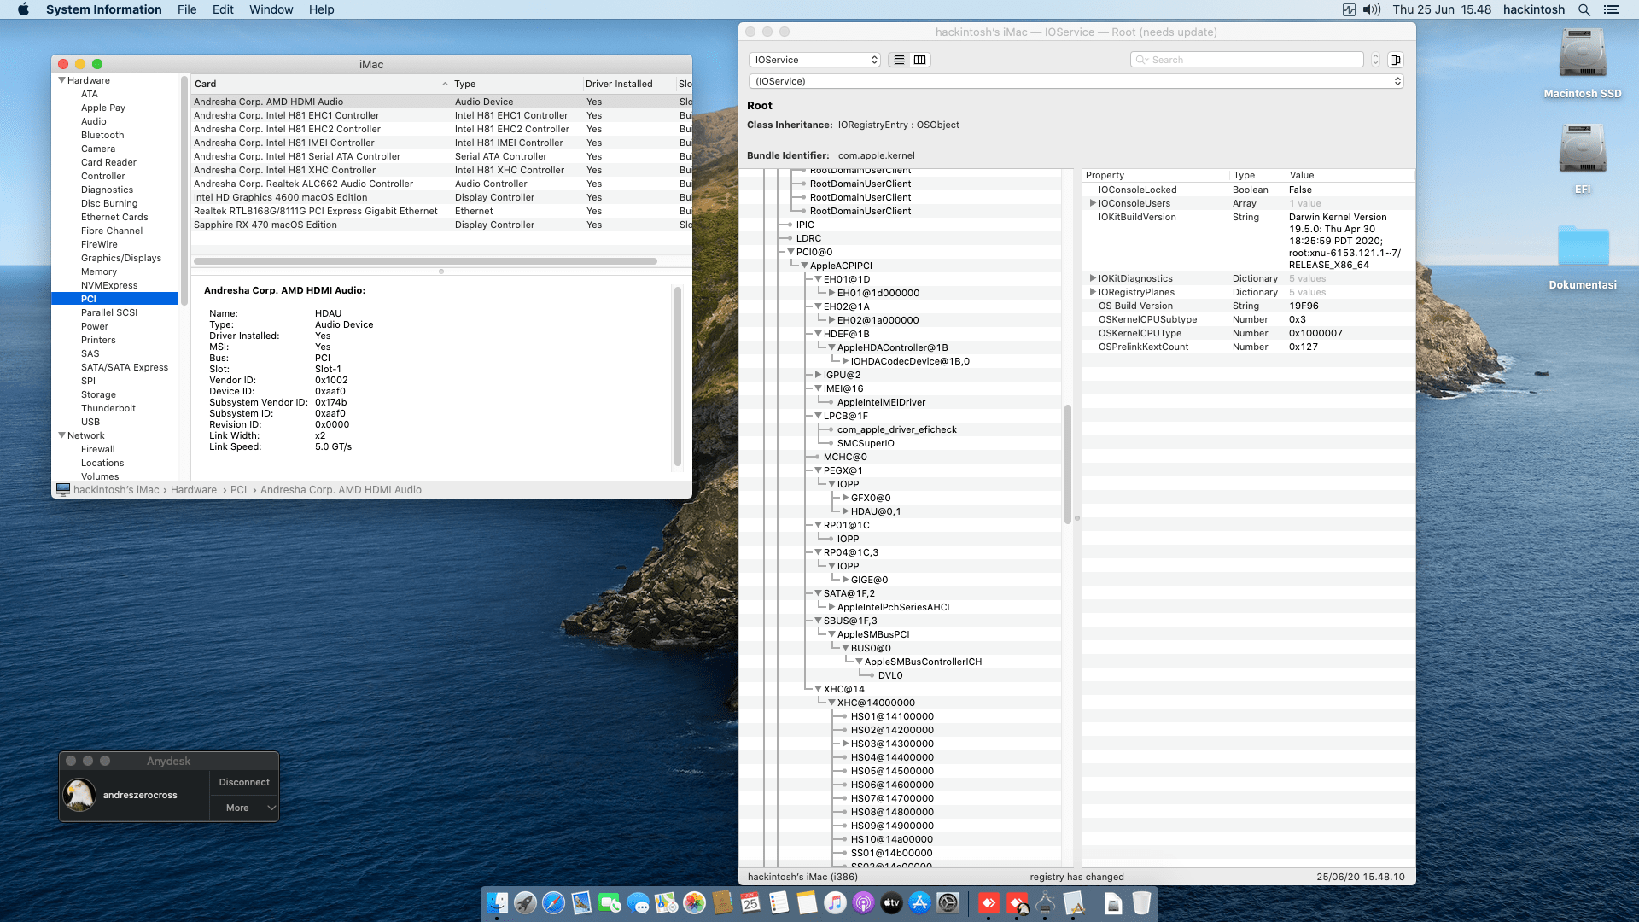The width and height of the screenshot is (1639, 922).
Task: Sort PCI table by Type column
Action: tap(516, 84)
